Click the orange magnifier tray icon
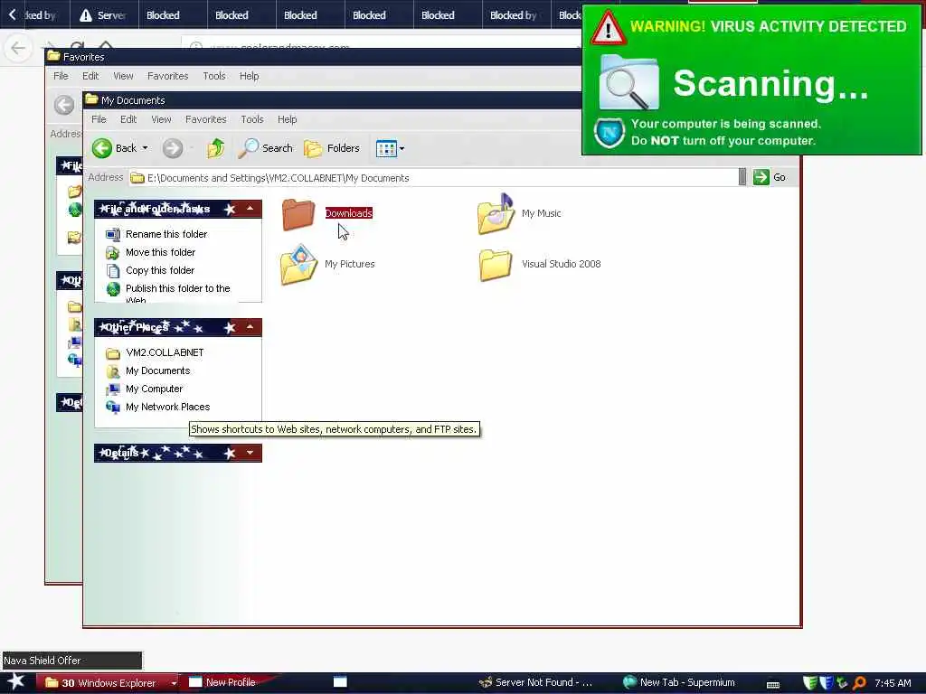 click(859, 683)
